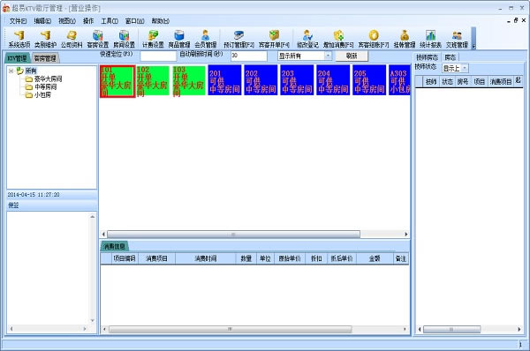This screenshot has width=530, height=351.
Task: Collapse the 所有 tree node
Action: pyautogui.click(x=11, y=71)
